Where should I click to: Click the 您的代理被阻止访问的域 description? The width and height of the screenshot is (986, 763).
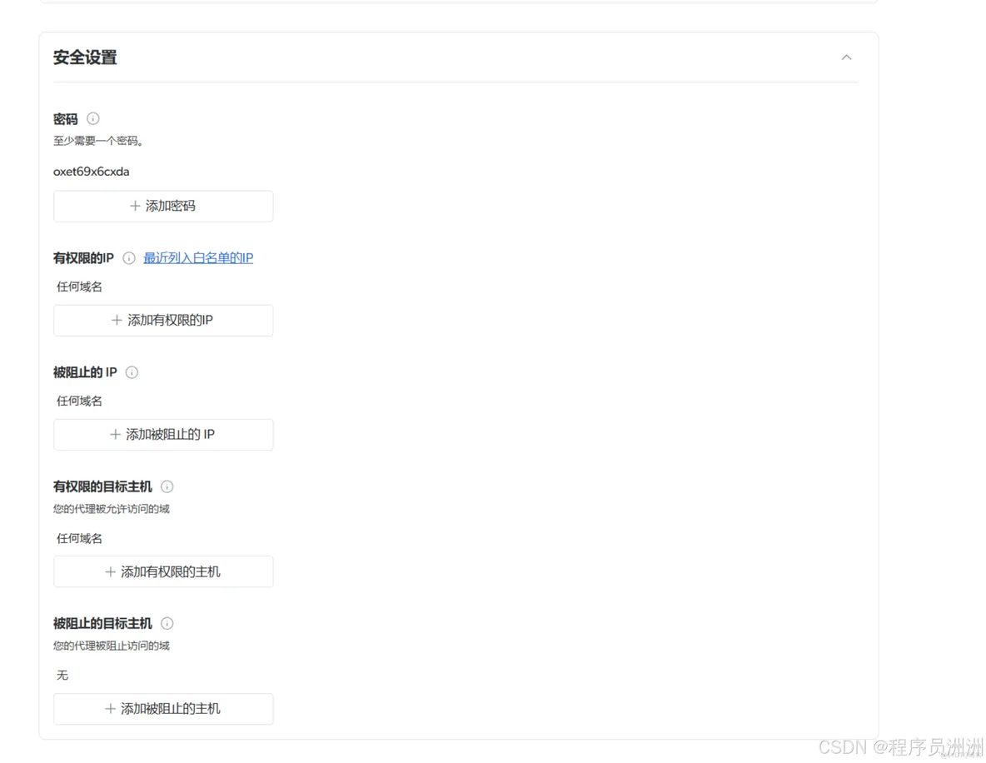point(112,646)
